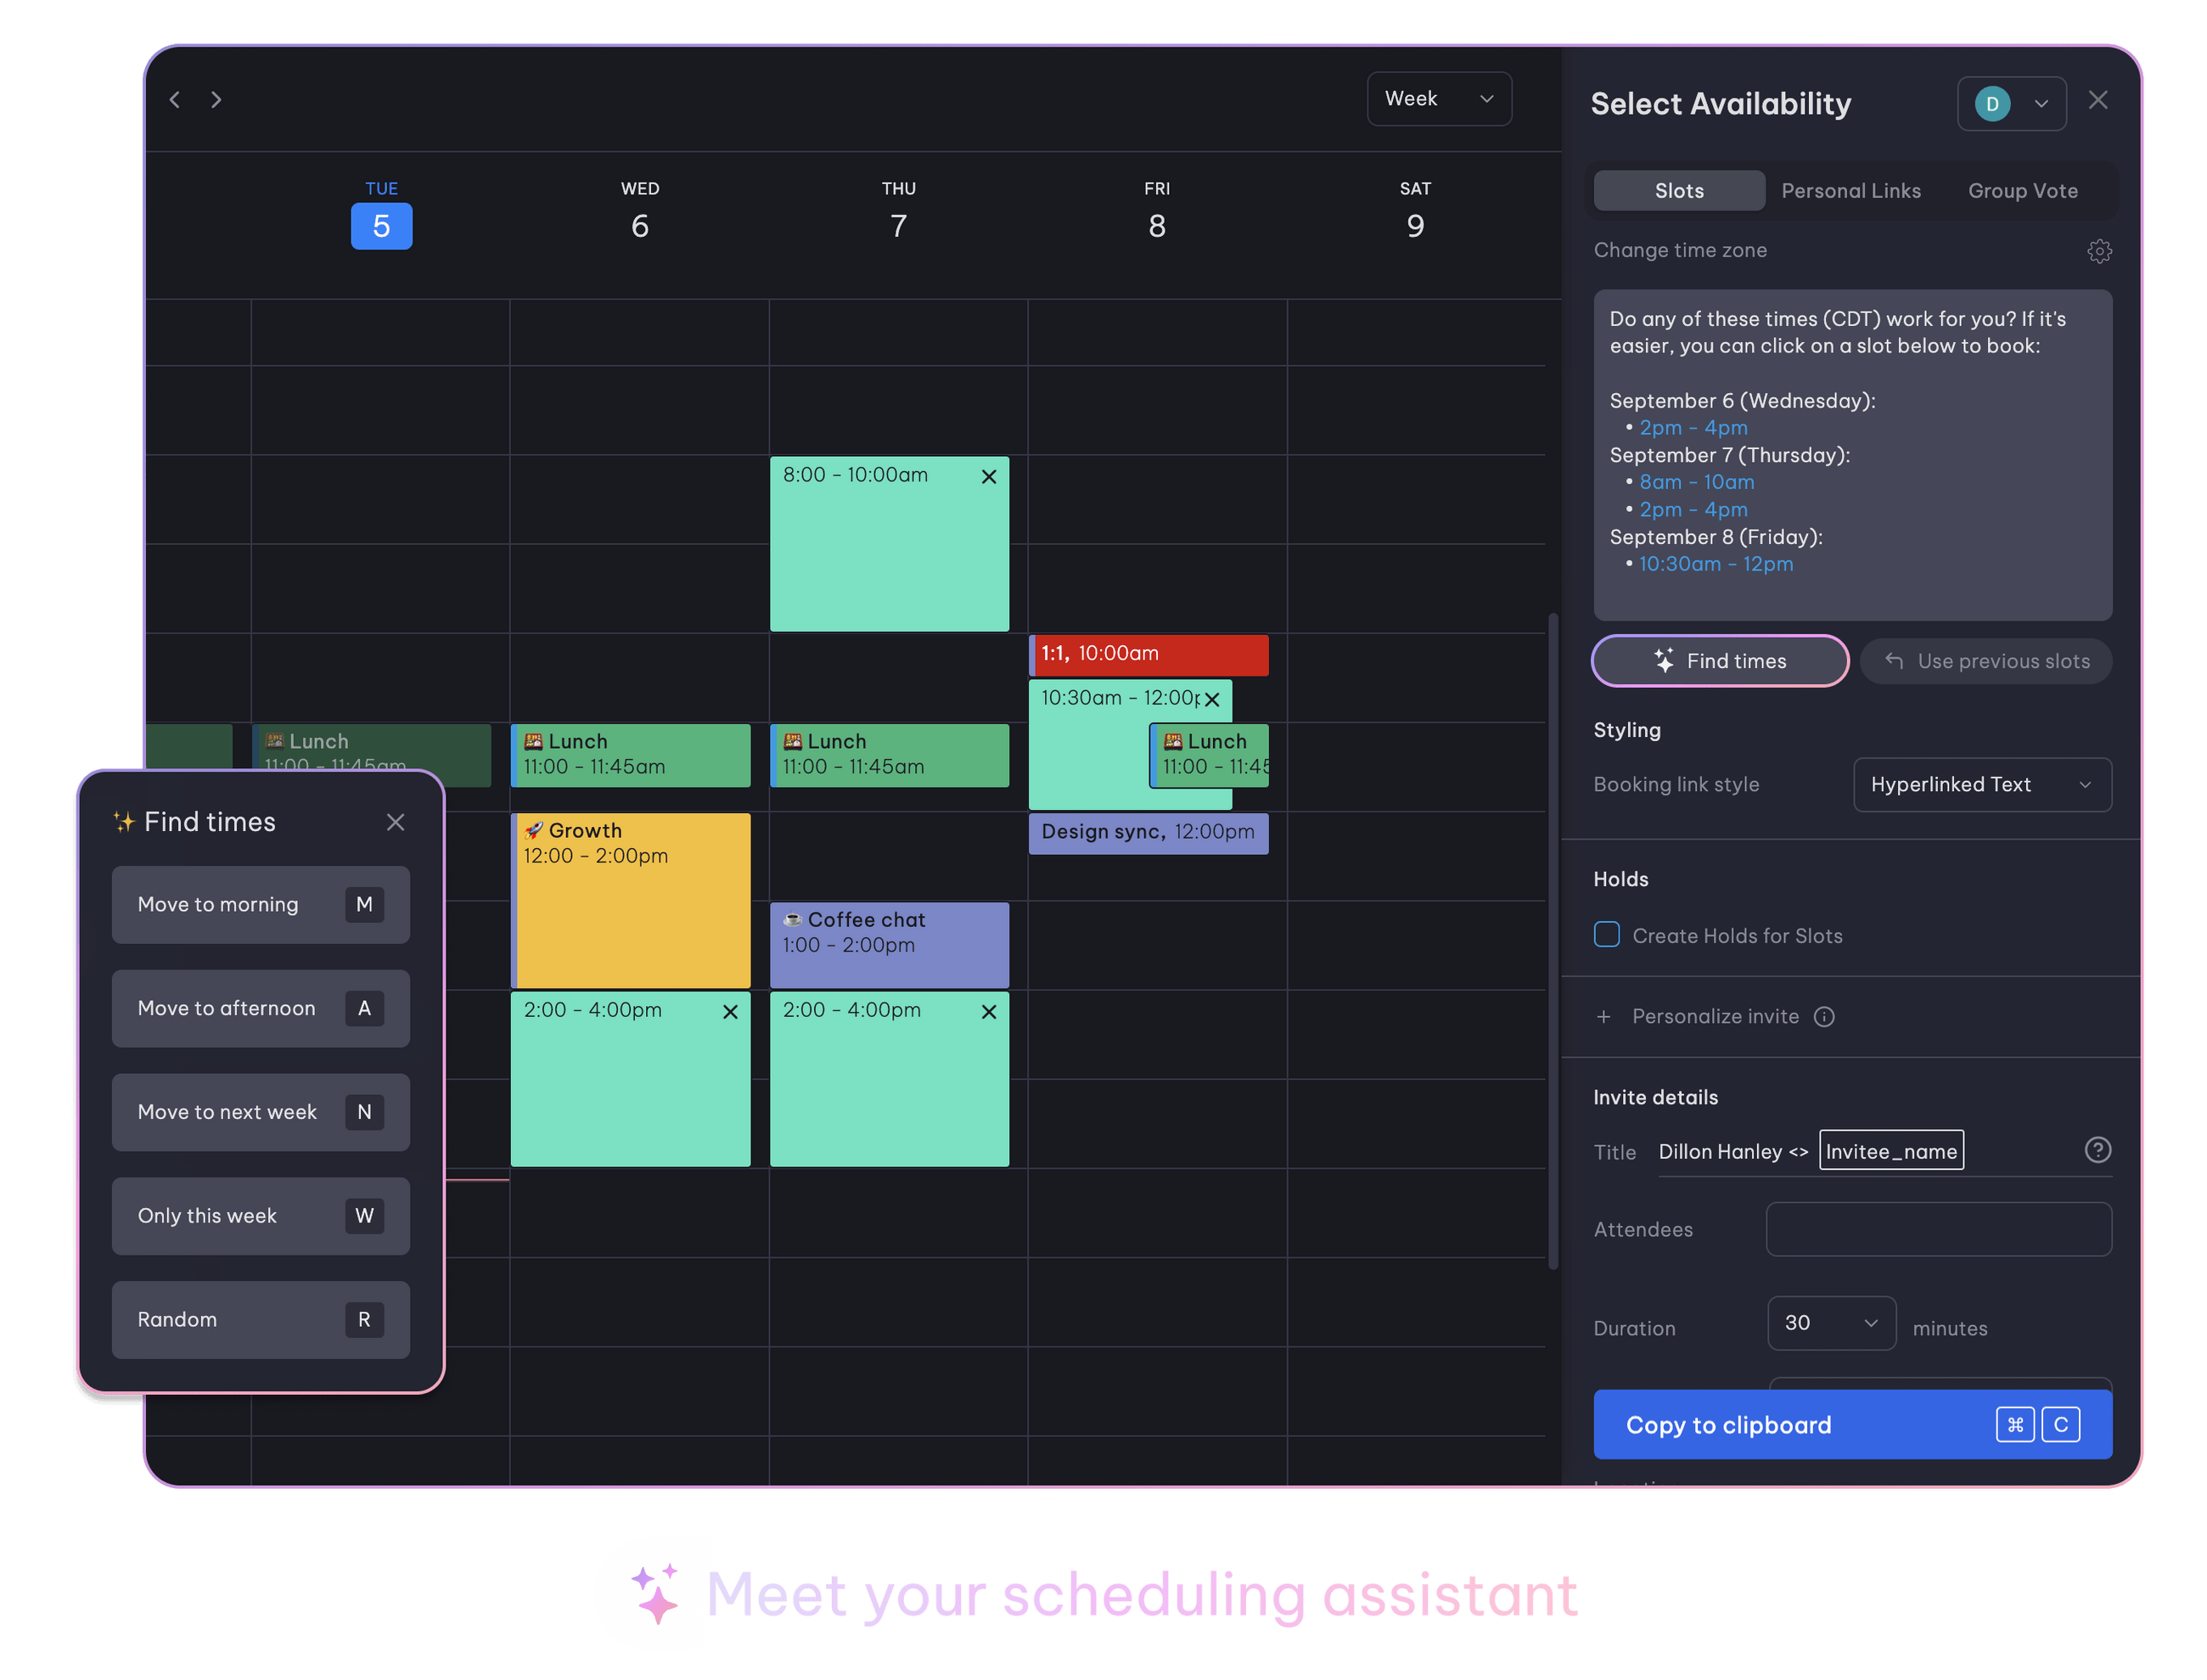Viewport: 2207px width, 1680px height.
Task: Remove Wednesday 2:00 - 4:00pm slot
Action: pyautogui.click(x=730, y=1012)
